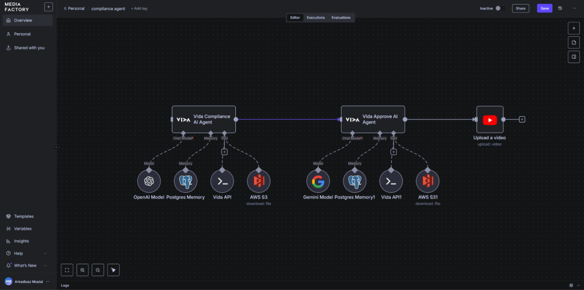
Task: Zoom in on the canvas
Action: pos(82,270)
